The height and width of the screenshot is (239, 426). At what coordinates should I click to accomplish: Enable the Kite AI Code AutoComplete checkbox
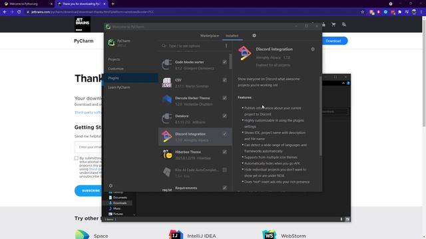225,170
